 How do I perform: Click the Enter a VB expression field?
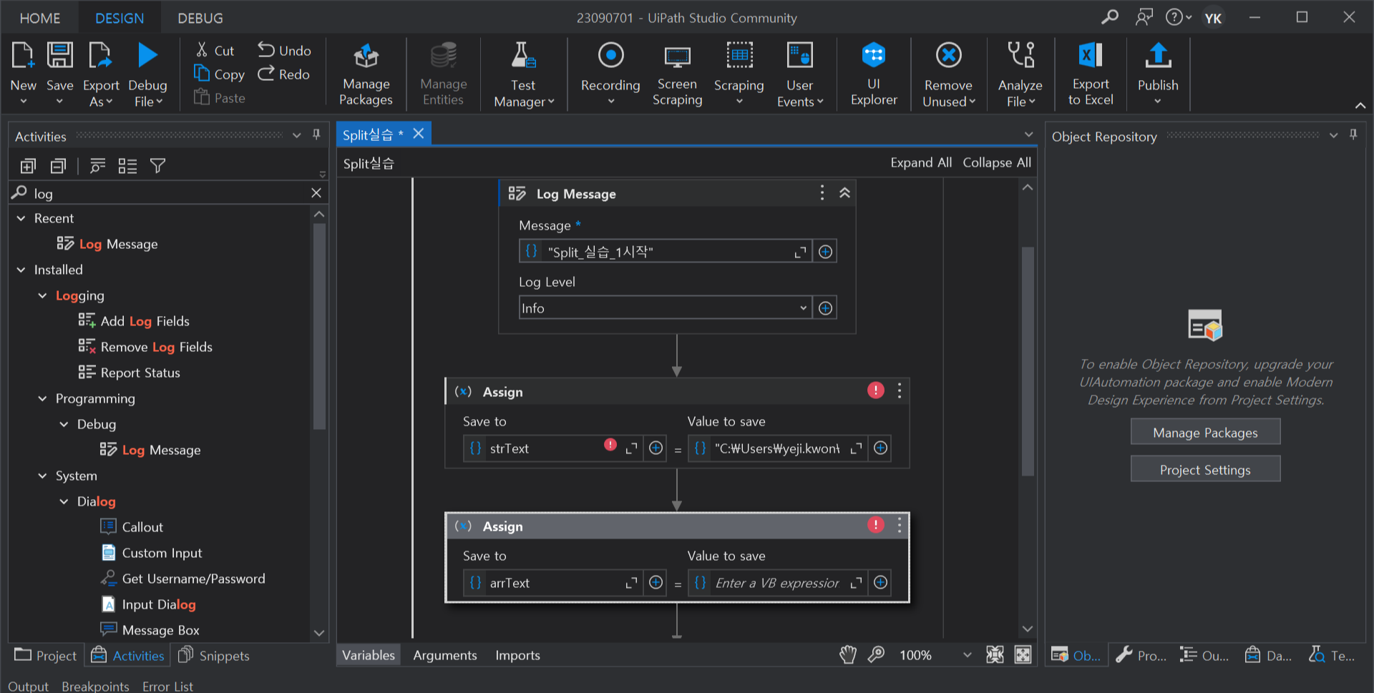coord(777,583)
